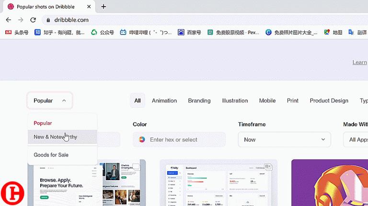Click the lock icon beside dribbble.com
The width and height of the screenshot is (368, 206).
point(48,20)
